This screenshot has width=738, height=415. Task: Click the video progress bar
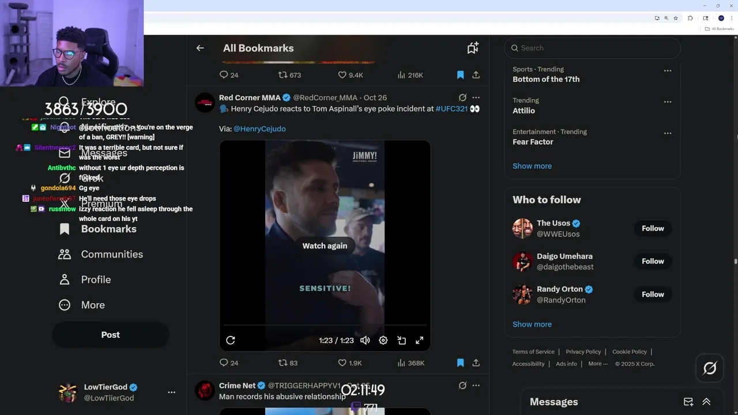325,326
